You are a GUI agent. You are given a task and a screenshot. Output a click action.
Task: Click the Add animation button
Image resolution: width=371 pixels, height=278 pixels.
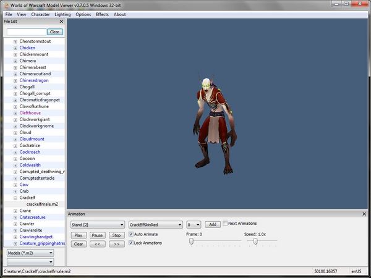point(212,225)
